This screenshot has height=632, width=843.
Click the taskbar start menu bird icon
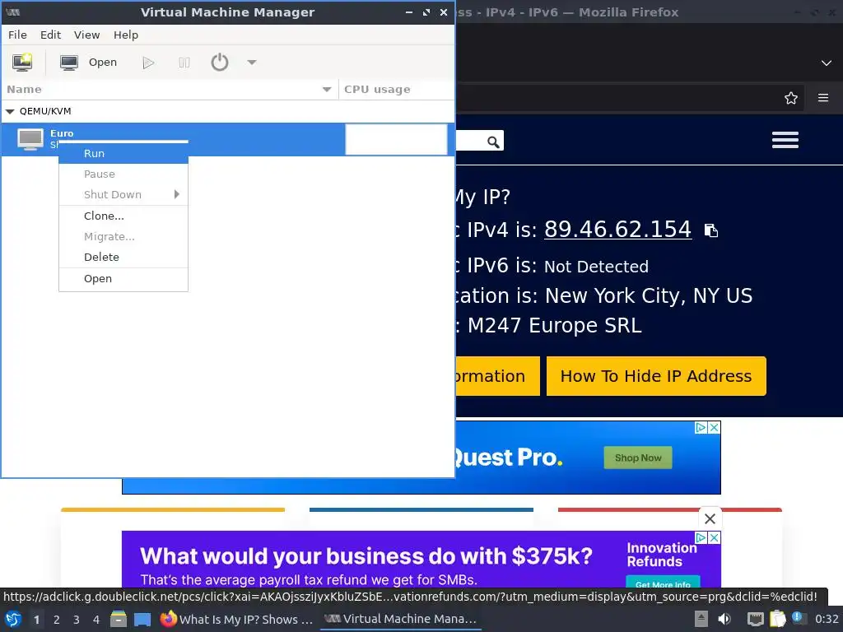13,619
